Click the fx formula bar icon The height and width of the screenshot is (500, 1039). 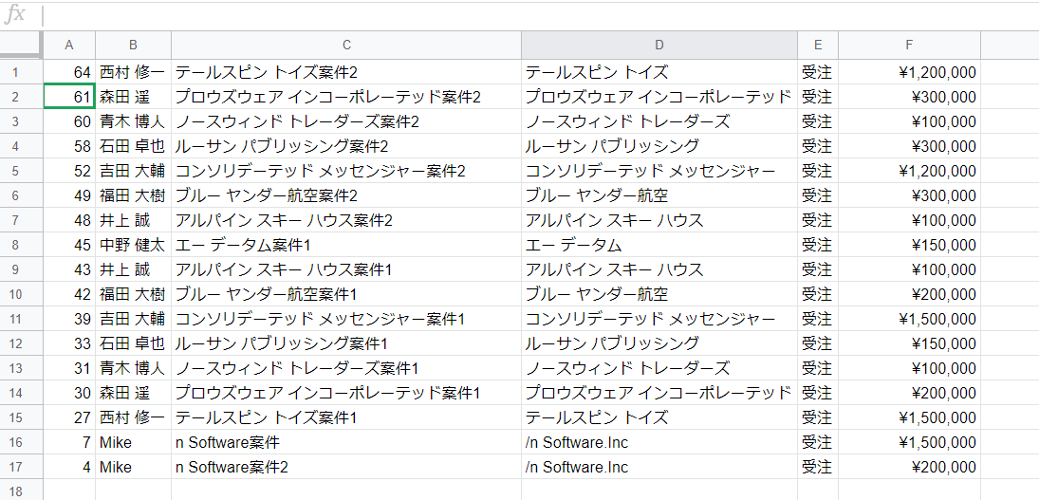point(16,14)
